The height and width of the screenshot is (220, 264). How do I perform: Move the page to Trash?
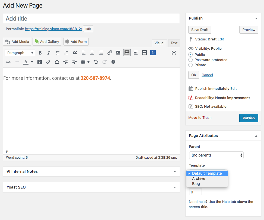[200, 118]
